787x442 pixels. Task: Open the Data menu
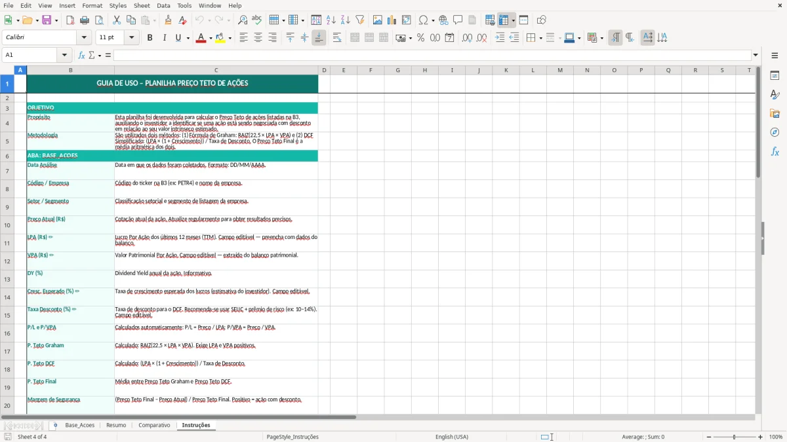[x=163, y=5]
